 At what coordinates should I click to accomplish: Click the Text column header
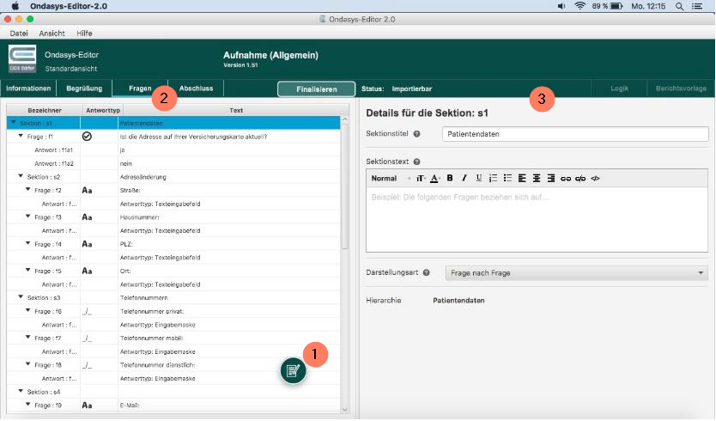pos(236,111)
